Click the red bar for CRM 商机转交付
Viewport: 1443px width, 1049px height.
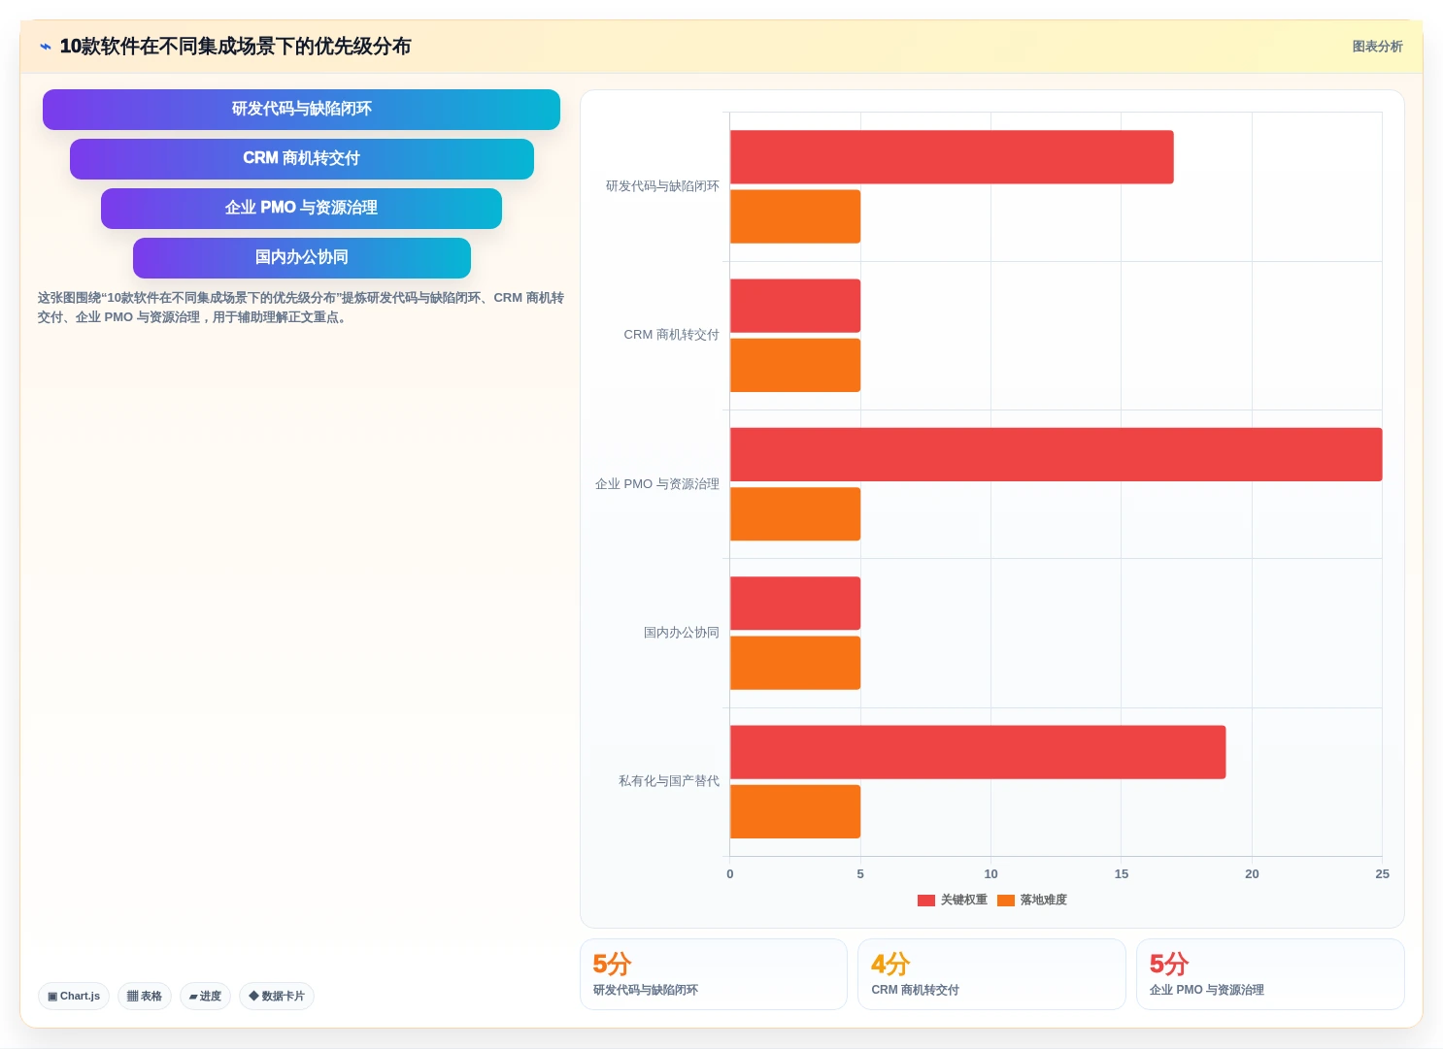click(x=795, y=306)
